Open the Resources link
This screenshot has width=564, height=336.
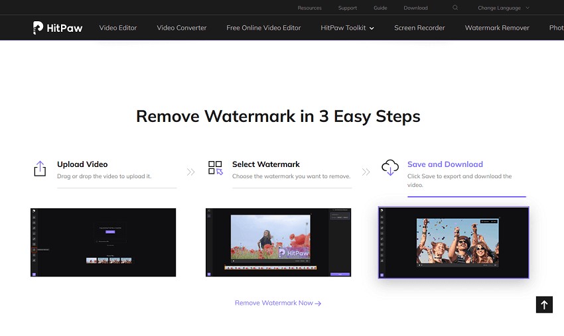(309, 8)
